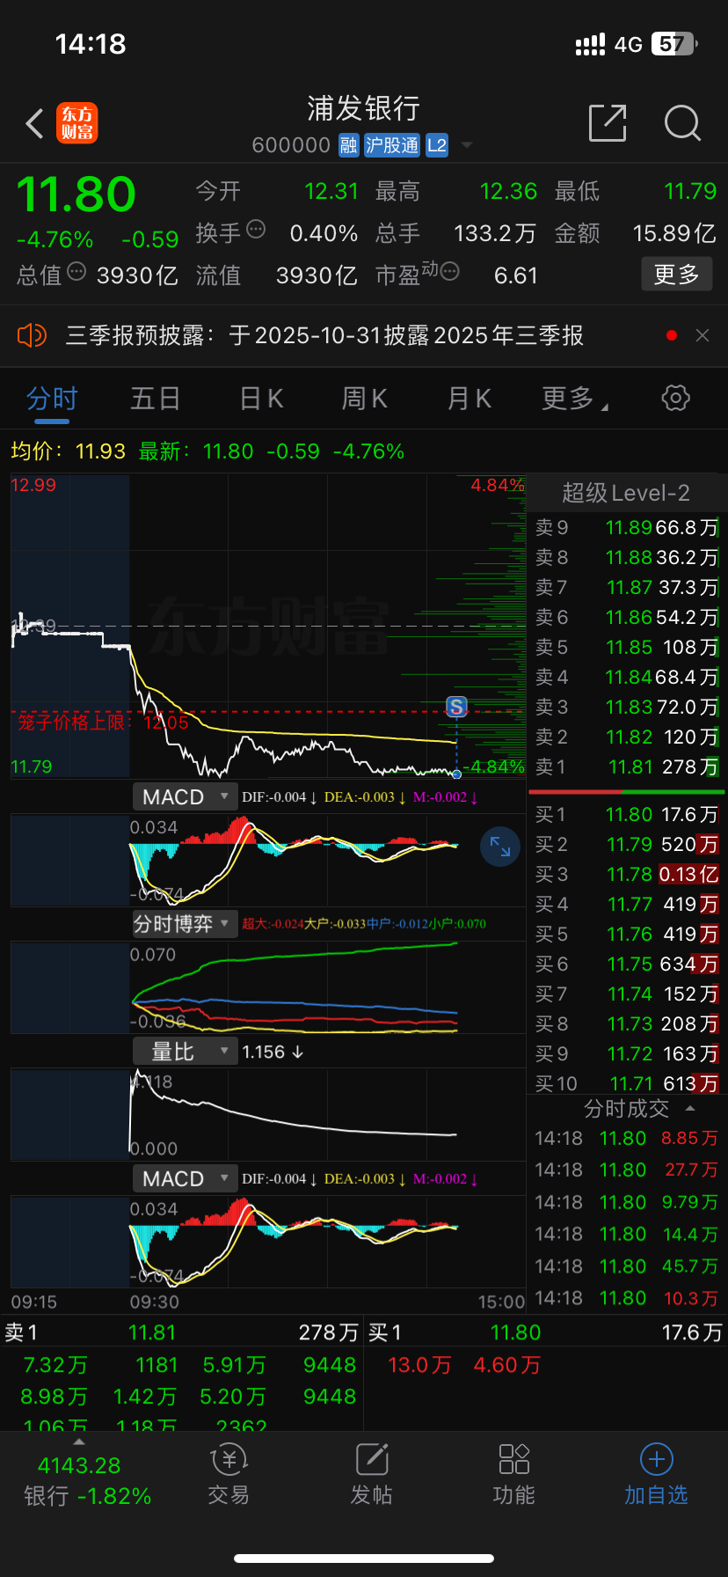Screen dimensions: 728x1577
Task: Tap the 融 margin badge
Action: pyautogui.click(x=349, y=145)
